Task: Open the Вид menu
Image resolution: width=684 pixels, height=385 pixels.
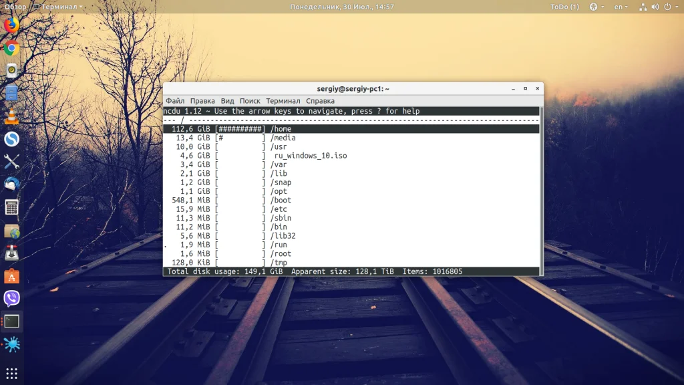Action: tap(227, 101)
